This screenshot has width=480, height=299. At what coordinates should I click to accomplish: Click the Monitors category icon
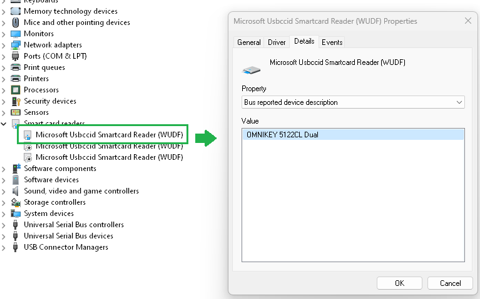16,34
